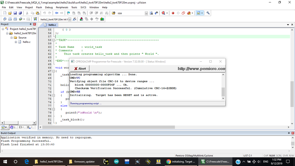Visit the pemicro.com link
Viewport: 295px width, 166px height.
(x=201, y=69)
